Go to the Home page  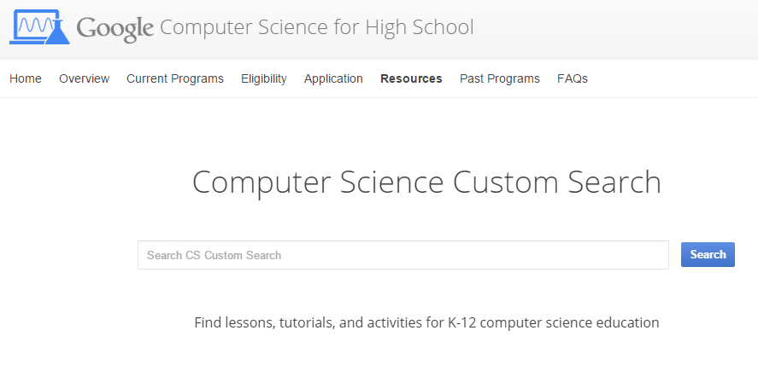(x=26, y=78)
